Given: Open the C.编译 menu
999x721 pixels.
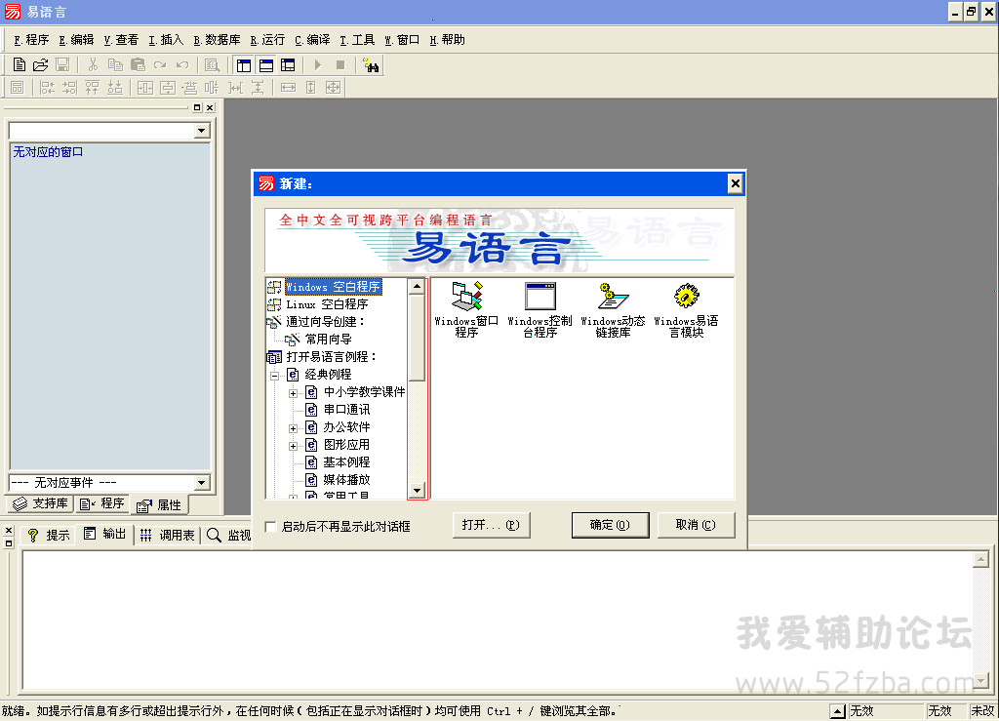Looking at the screenshot, I should tap(312, 40).
